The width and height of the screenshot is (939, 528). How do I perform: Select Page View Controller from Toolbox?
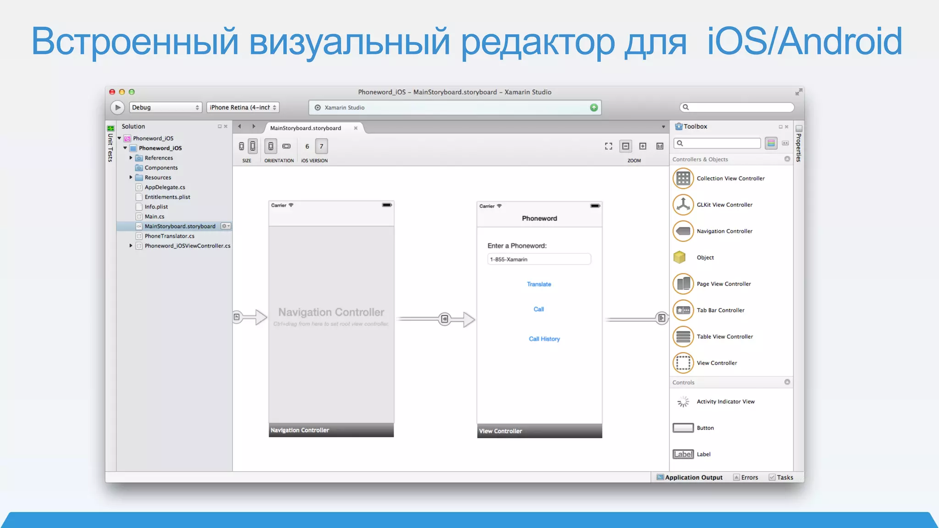point(731,284)
